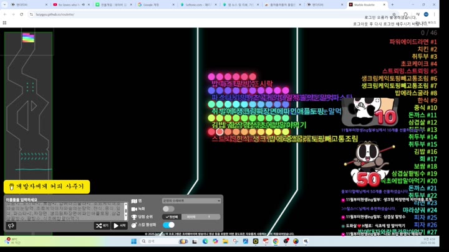
Task: Disable the 스킬 활성화 toggle
Action: [168, 225]
